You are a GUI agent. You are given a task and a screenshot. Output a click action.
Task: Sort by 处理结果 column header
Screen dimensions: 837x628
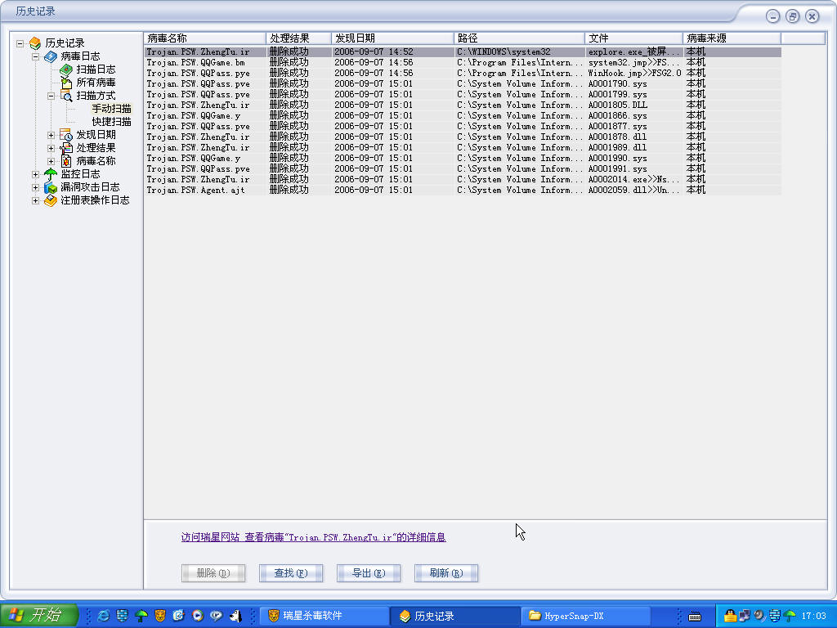[298, 38]
